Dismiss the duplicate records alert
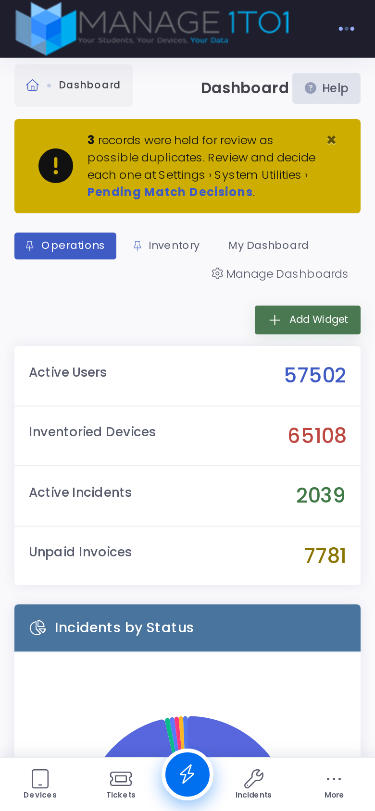375x811 pixels. 331,140
